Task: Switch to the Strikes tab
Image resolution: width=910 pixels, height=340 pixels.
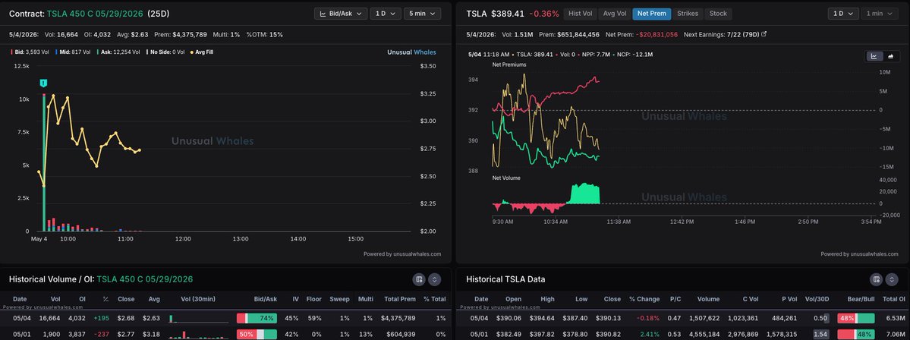Action: 688,14
